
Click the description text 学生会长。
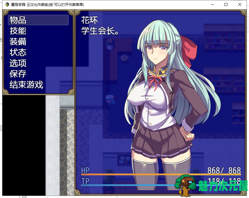tap(100, 31)
